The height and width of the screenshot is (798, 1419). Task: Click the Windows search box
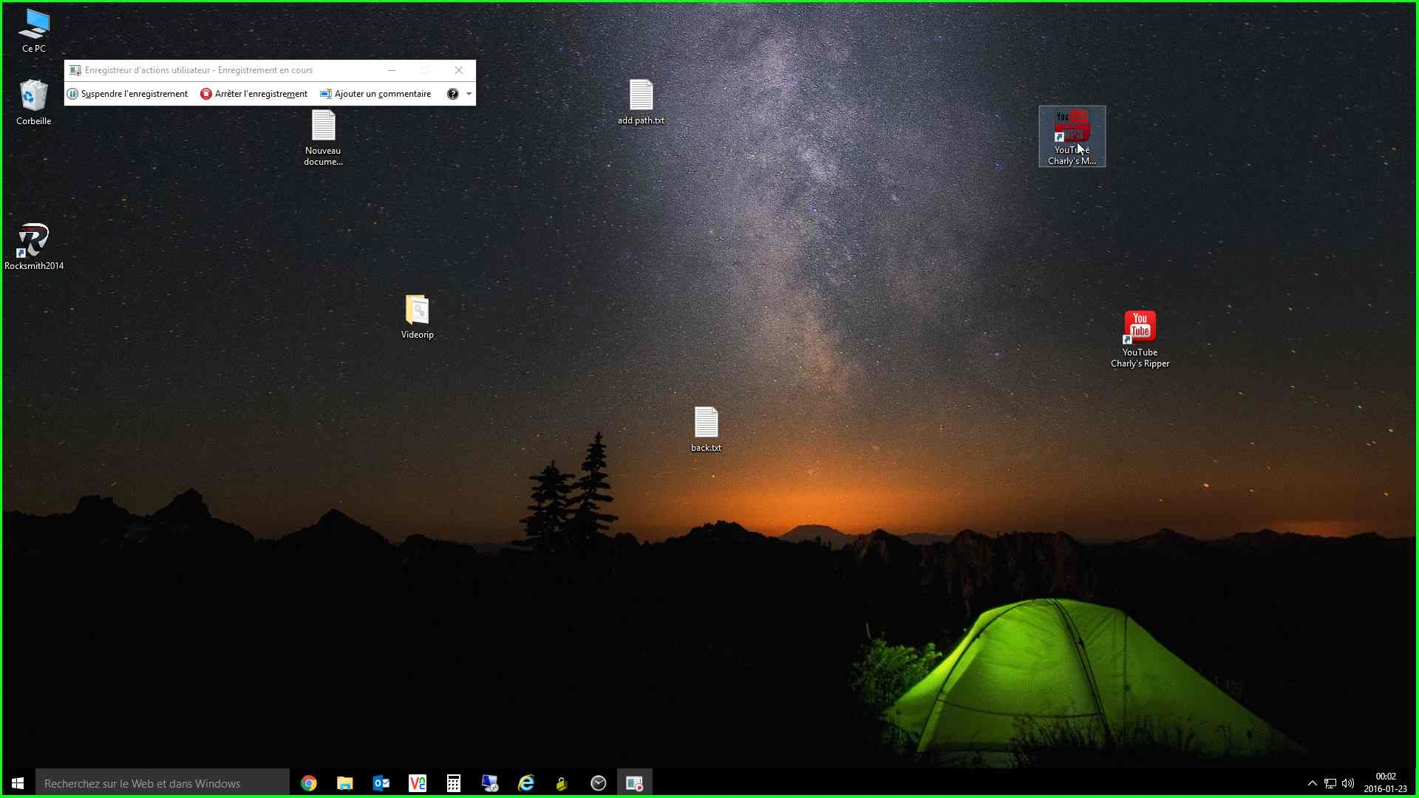tap(163, 783)
